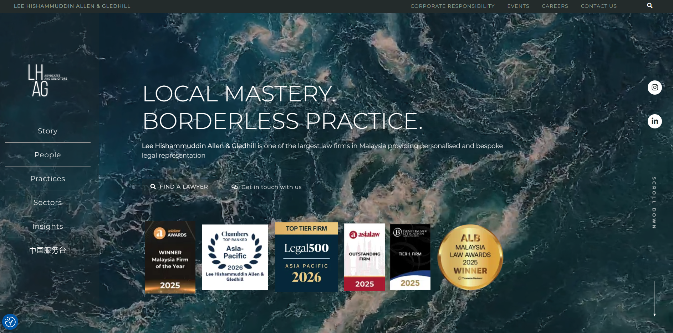Open the Practices menu

(48, 179)
